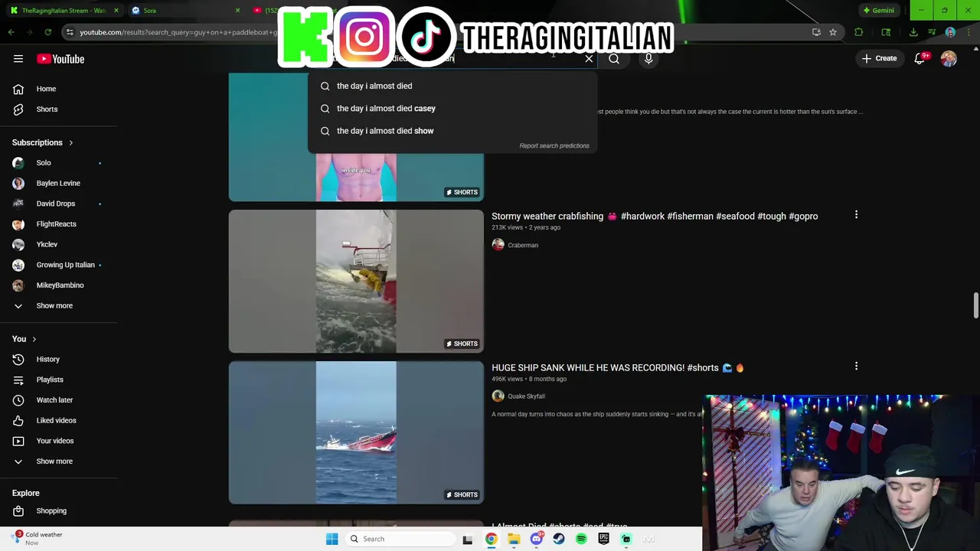Viewport: 980px width, 551px height.
Task: Open more options for crabfishing video
Action: tap(856, 216)
